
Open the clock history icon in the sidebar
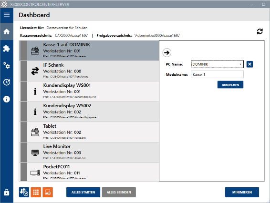pyautogui.click(x=7, y=82)
